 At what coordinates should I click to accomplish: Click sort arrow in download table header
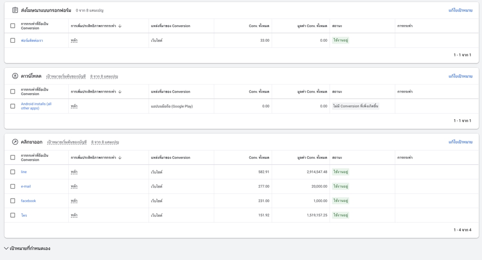point(120,92)
